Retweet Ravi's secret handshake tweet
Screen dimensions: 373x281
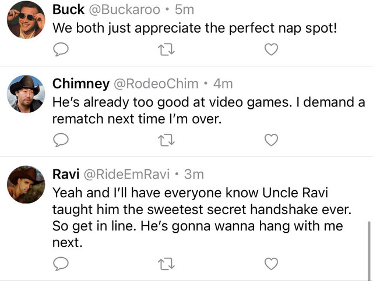pyautogui.click(x=166, y=264)
